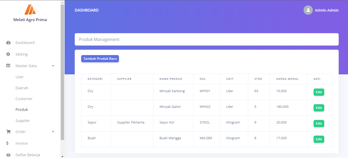Click the Dashboard speedometer icon
Image resolution: width=348 pixels, height=158 pixels.
pyautogui.click(x=8, y=43)
